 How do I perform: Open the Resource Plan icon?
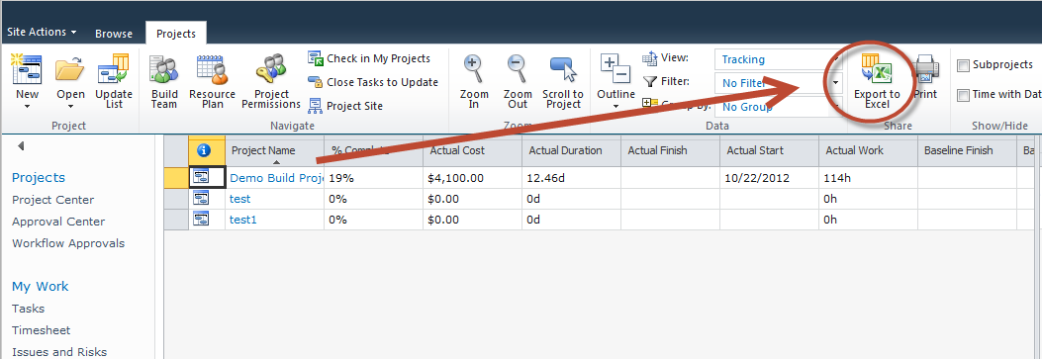pyautogui.click(x=213, y=69)
